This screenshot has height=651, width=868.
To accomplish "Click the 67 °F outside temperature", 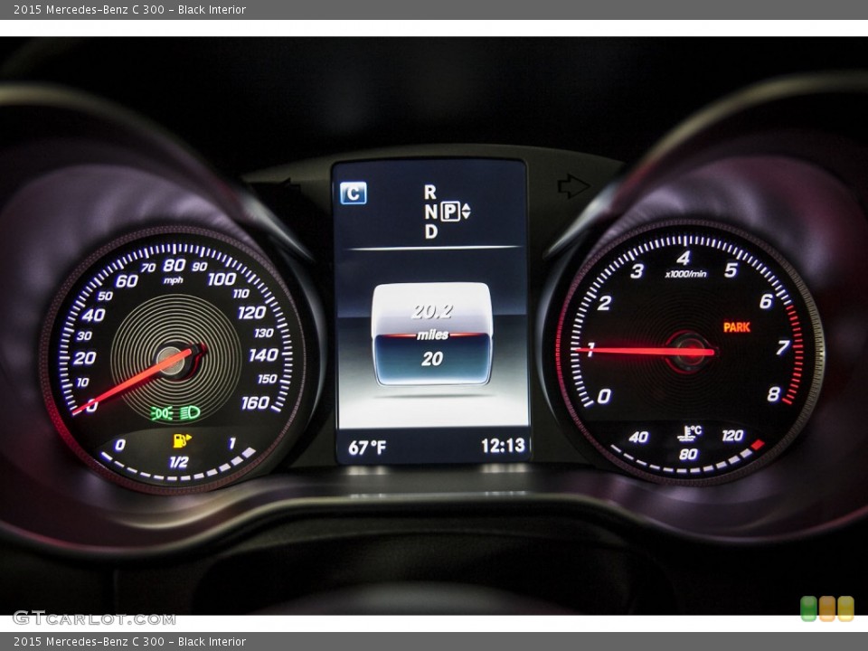I will (x=367, y=447).
